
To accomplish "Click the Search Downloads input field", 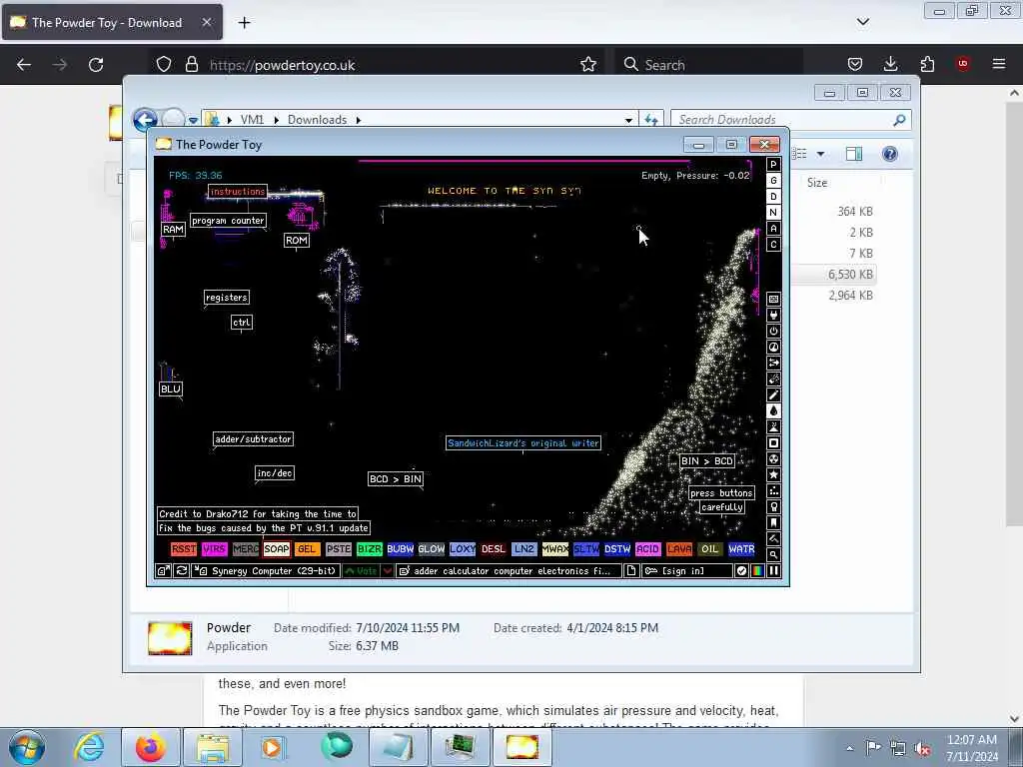I will [x=783, y=120].
